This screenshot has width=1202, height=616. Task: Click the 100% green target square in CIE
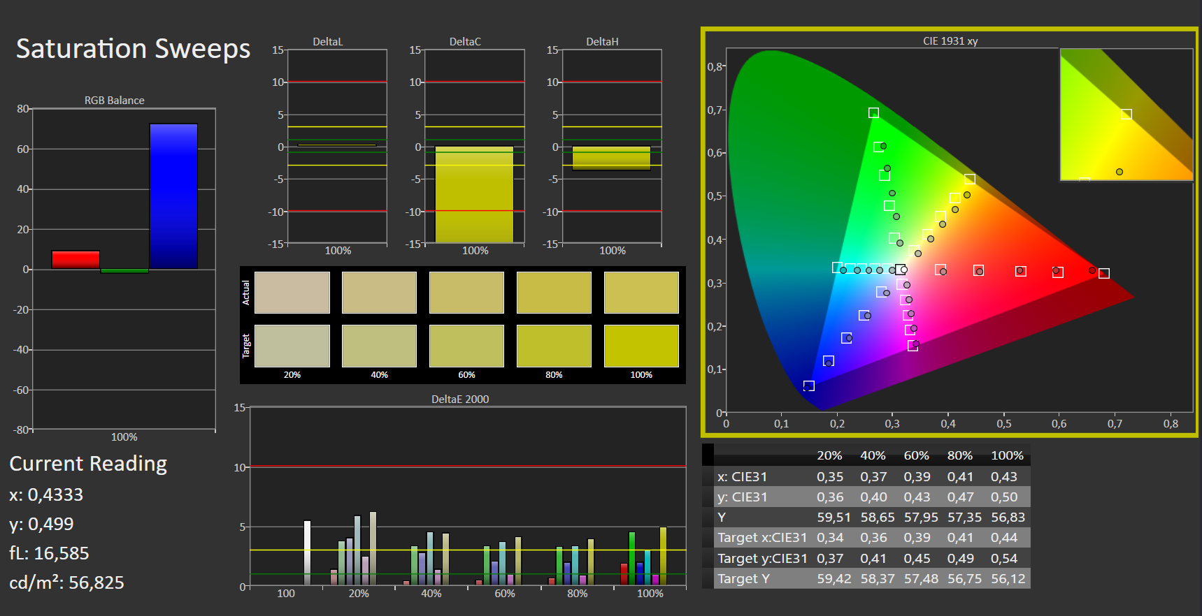(873, 113)
